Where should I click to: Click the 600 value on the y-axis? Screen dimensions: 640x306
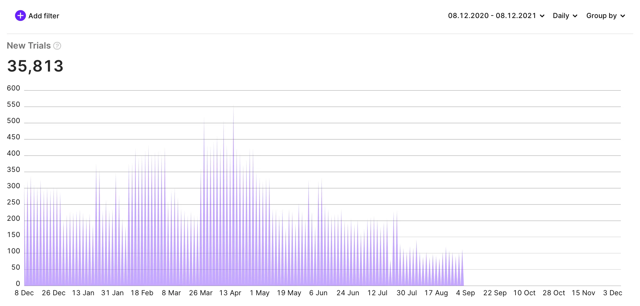(x=13, y=88)
